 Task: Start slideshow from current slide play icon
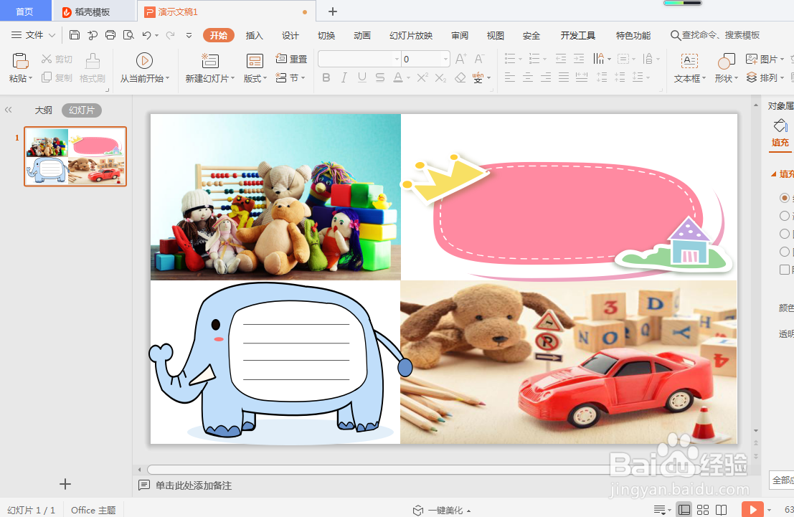click(144, 61)
